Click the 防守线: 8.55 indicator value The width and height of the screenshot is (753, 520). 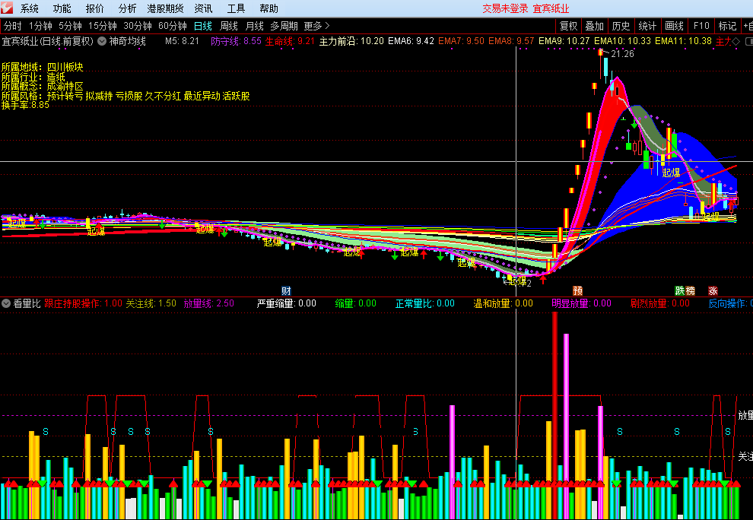coord(237,41)
